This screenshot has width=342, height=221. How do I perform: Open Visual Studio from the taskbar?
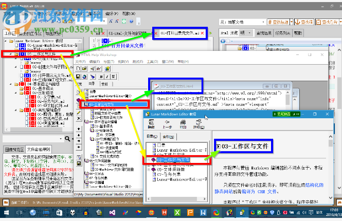pyautogui.click(x=112, y=212)
